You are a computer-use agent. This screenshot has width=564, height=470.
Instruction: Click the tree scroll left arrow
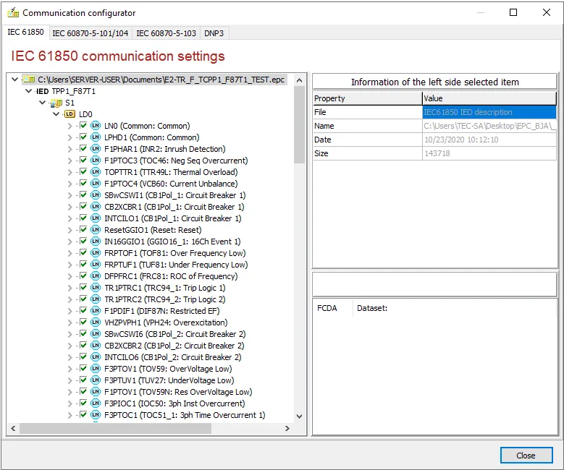point(13,428)
